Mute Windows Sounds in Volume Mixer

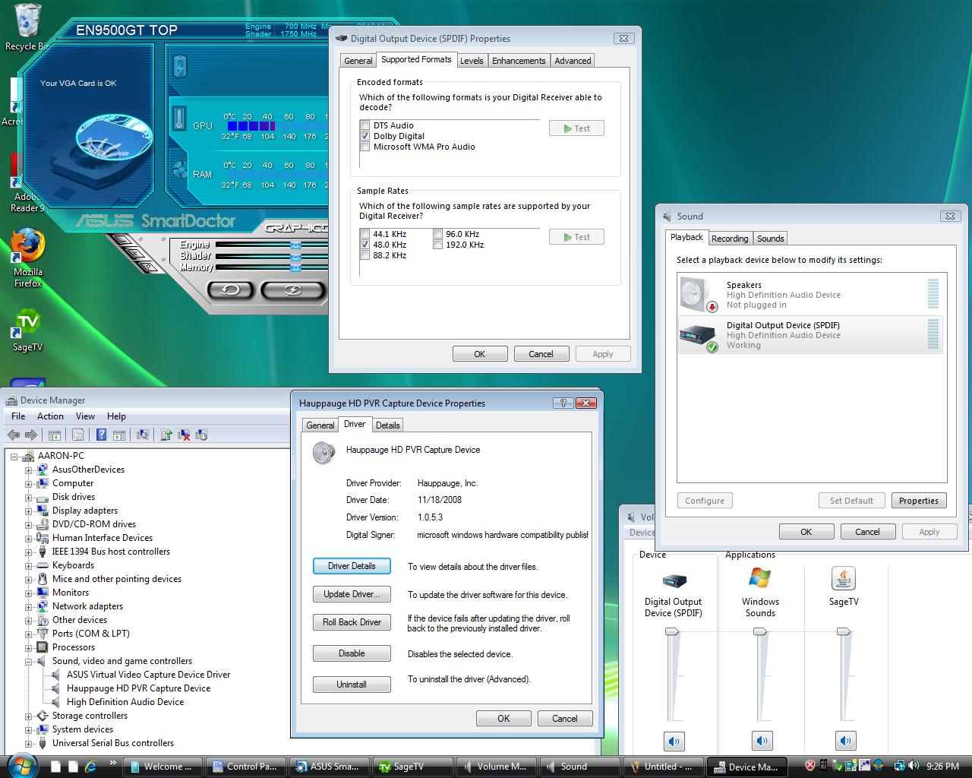click(762, 741)
